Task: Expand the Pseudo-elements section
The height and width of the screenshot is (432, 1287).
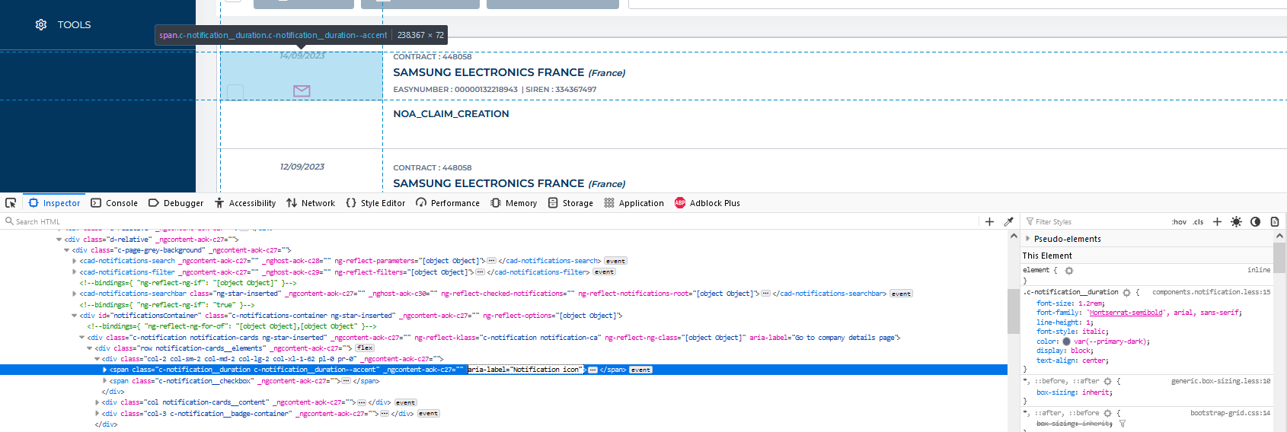Action: tap(1027, 239)
